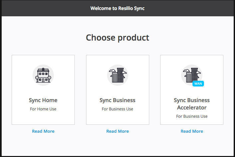Open Read More under Sync Home

click(43, 131)
